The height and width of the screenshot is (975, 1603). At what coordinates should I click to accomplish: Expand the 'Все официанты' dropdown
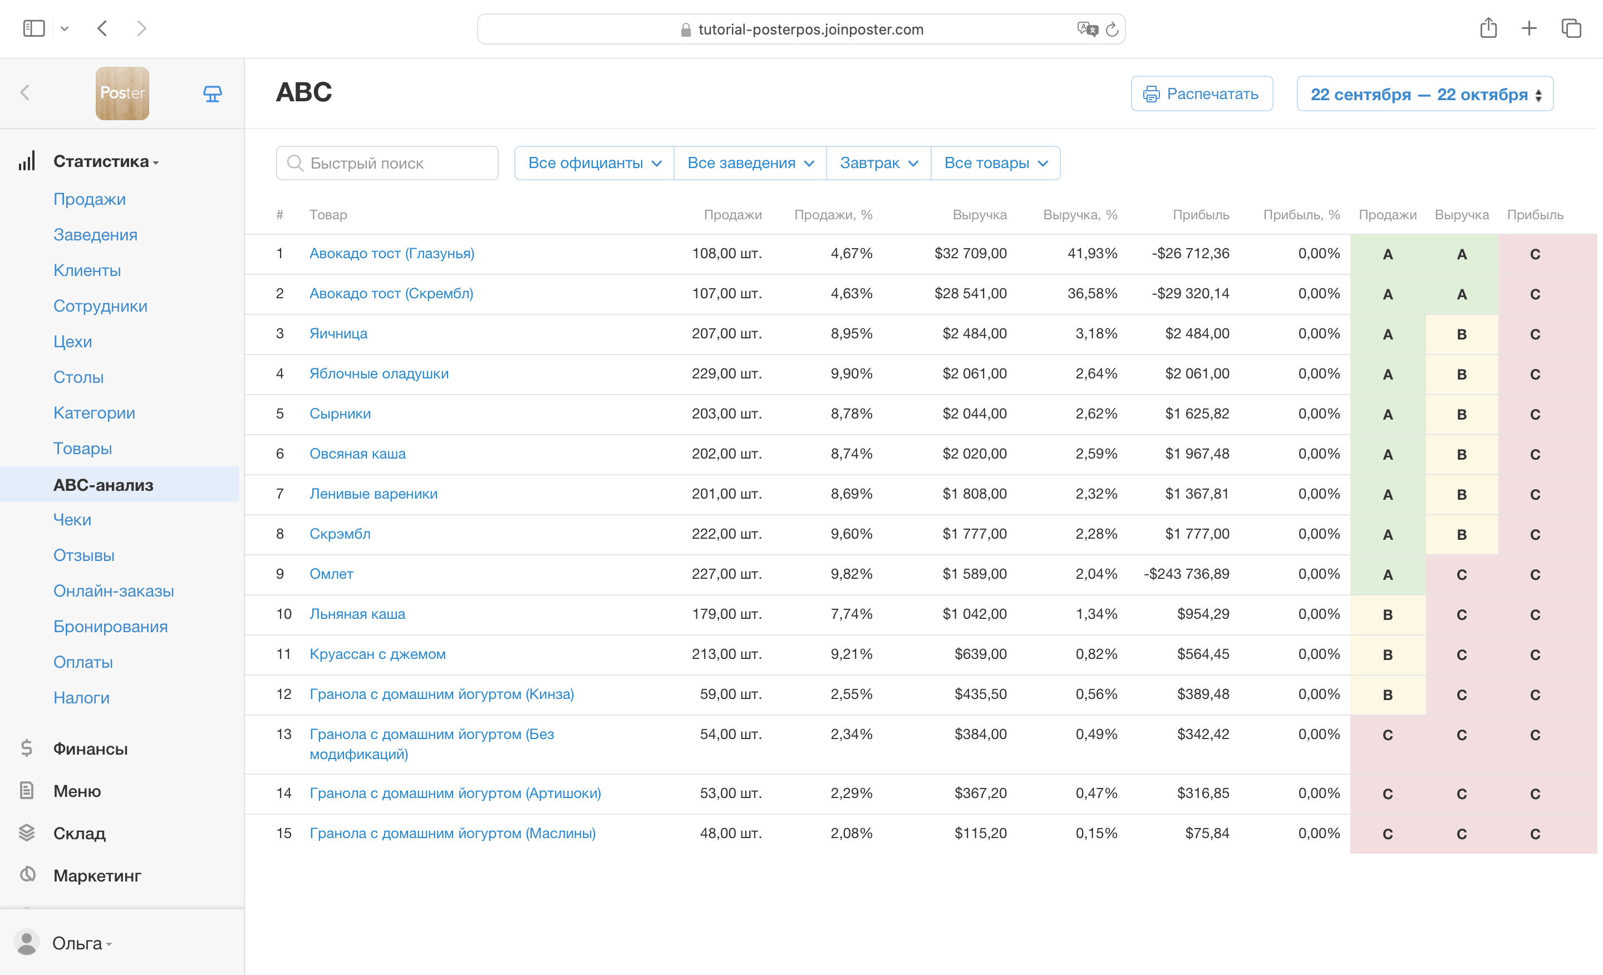tap(594, 163)
